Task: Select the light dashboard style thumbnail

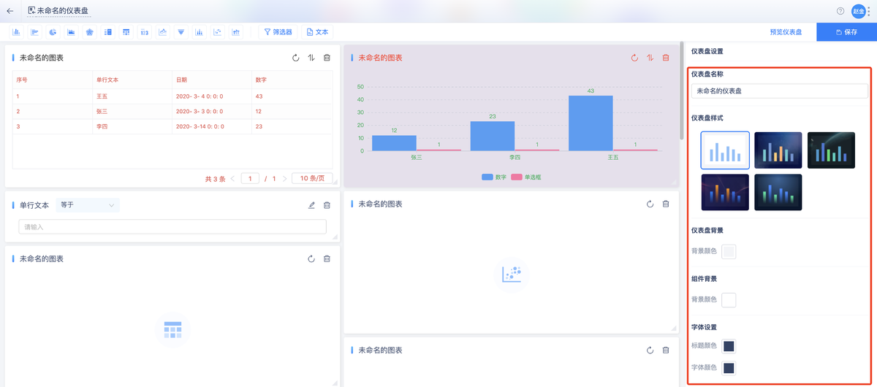Action: coord(725,150)
